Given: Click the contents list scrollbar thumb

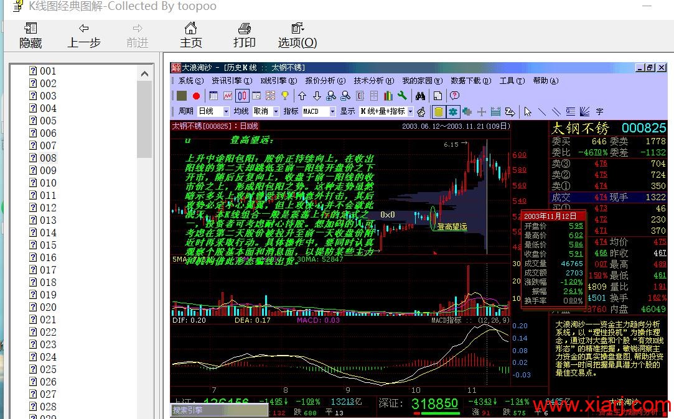Looking at the screenshot, I should coord(145,119).
